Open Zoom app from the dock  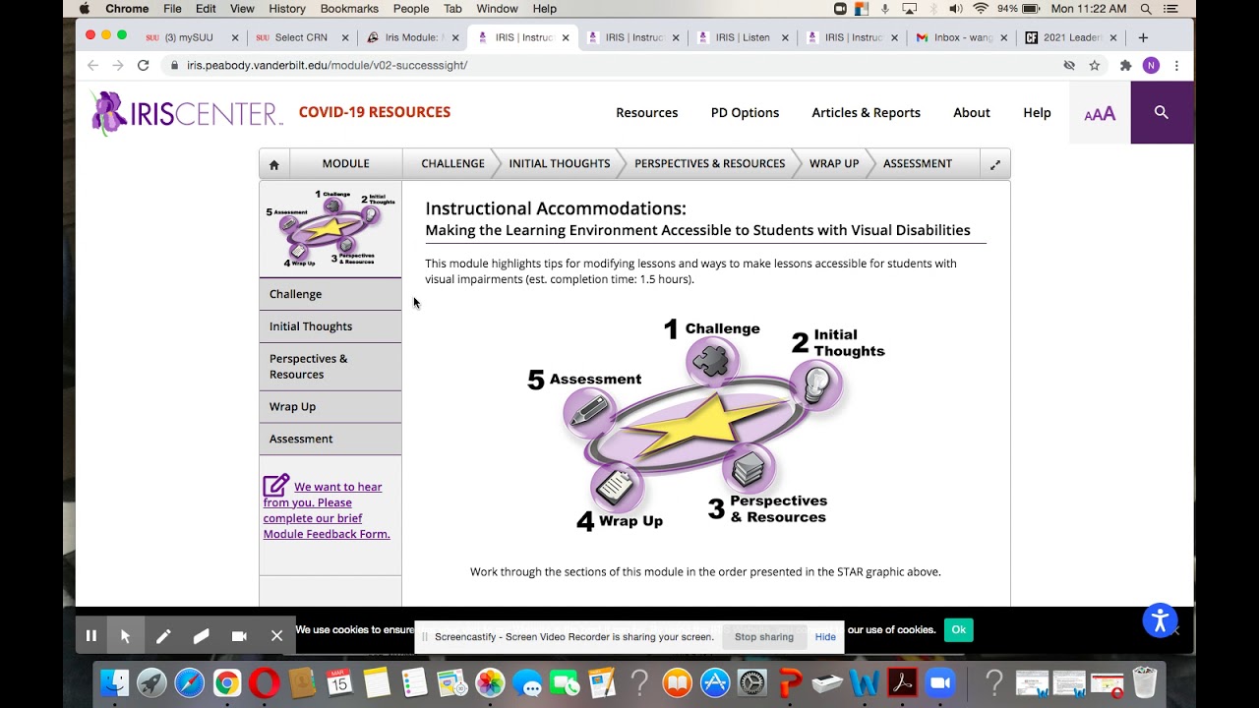coord(940,682)
